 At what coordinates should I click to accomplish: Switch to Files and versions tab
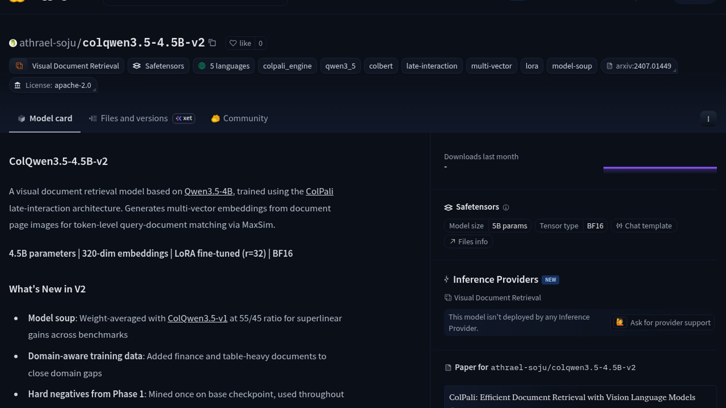click(134, 119)
